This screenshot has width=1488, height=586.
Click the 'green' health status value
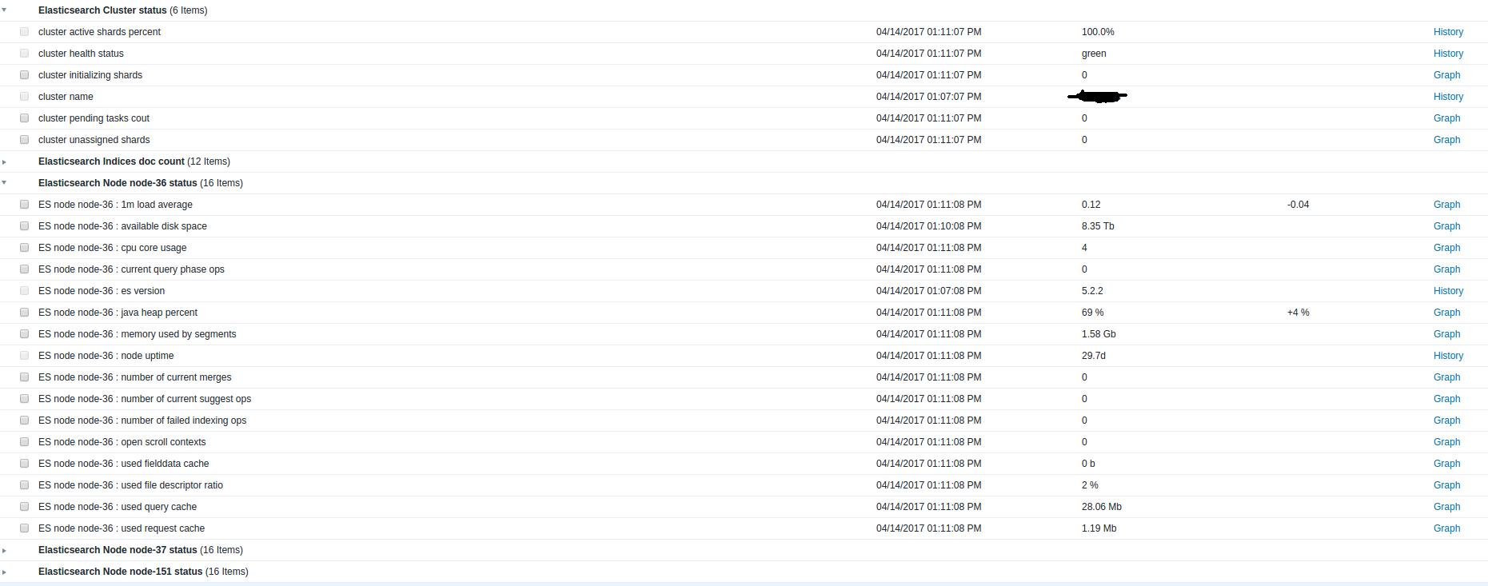point(1094,54)
